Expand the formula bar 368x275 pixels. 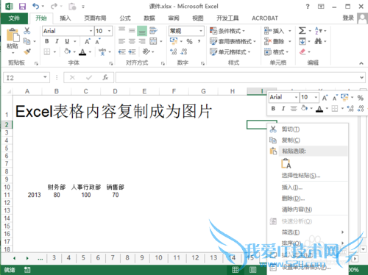361,78
